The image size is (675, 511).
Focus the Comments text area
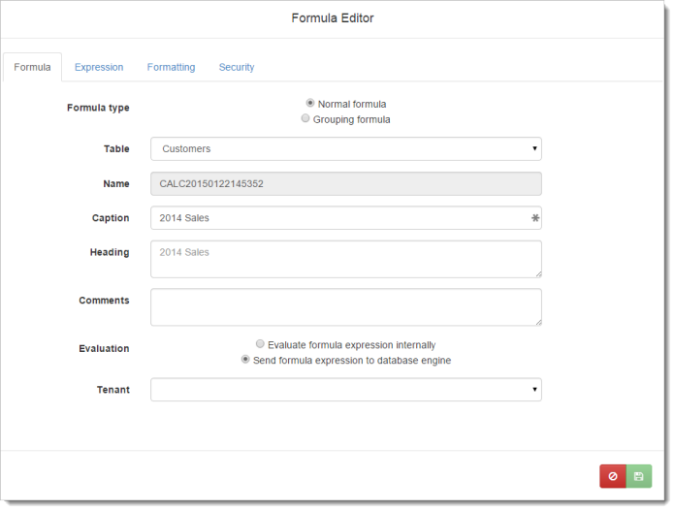click(x=345, y=306)
